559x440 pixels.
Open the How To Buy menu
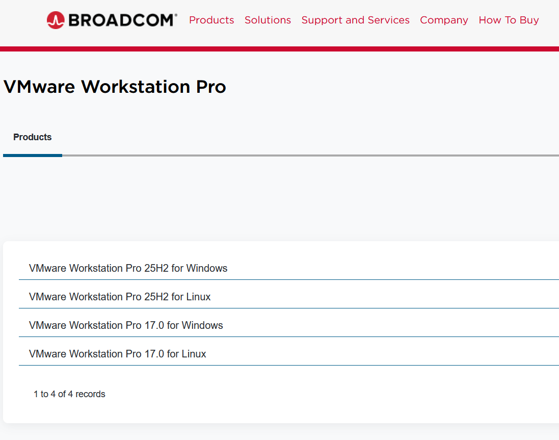click(509, 20)
